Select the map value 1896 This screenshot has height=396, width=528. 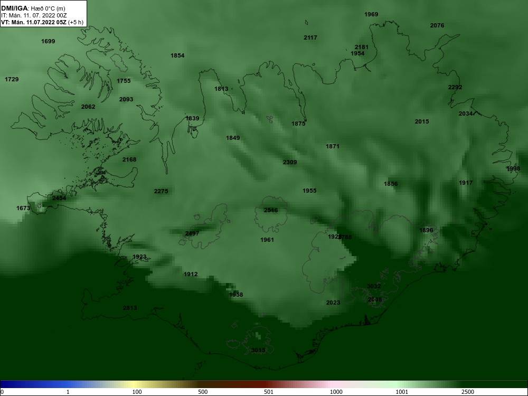pos(426,230)
